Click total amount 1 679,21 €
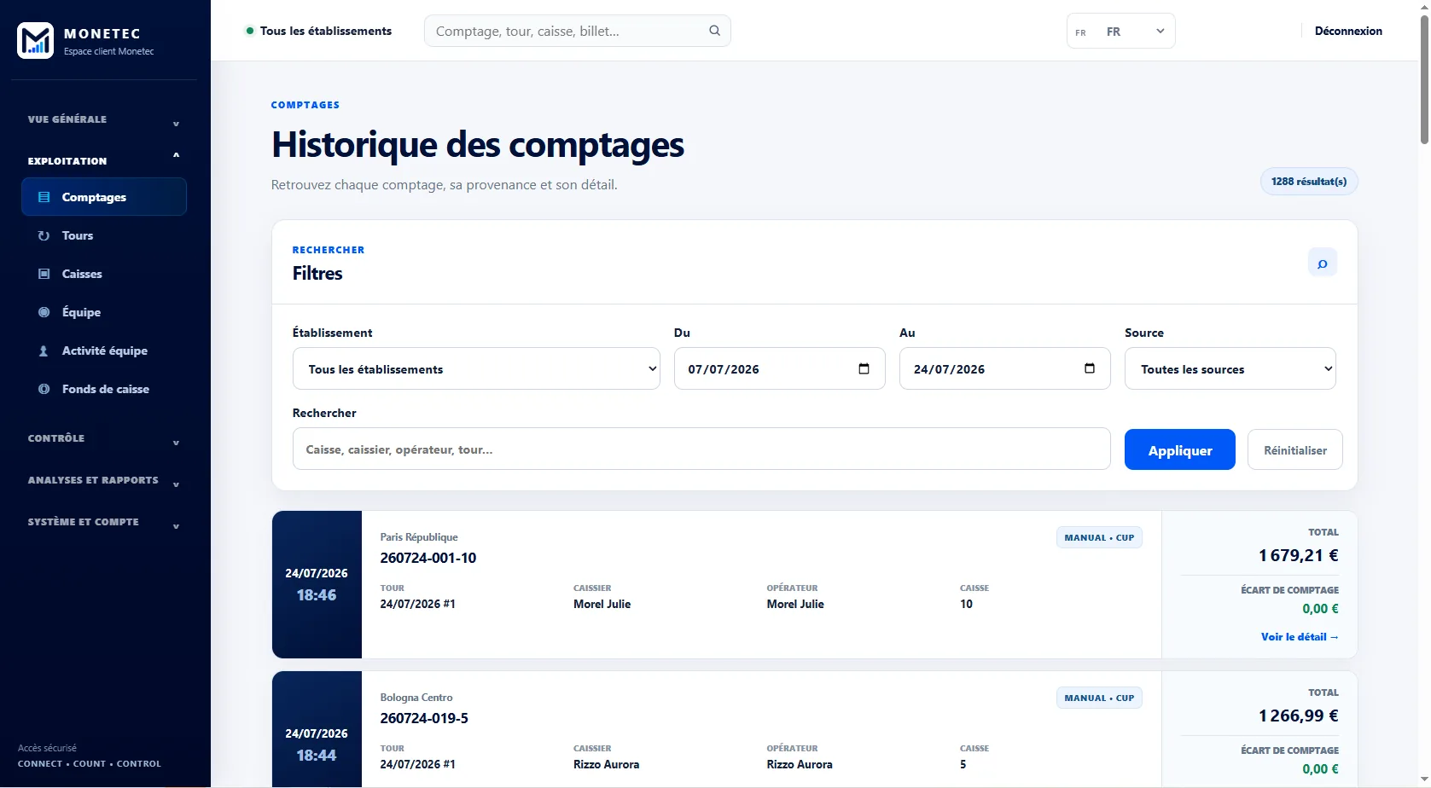The height and width of the screenshot is (788, 1431). (1298, 556)
